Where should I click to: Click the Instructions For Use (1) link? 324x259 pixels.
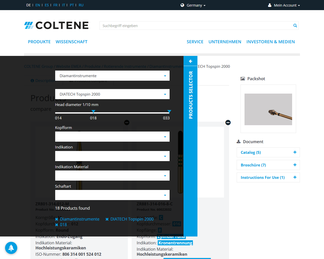262,177
